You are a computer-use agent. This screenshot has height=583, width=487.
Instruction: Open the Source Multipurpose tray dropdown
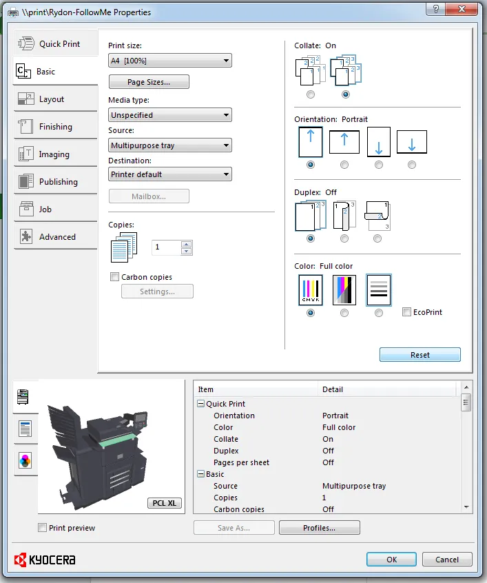click(x=170, y=145)
